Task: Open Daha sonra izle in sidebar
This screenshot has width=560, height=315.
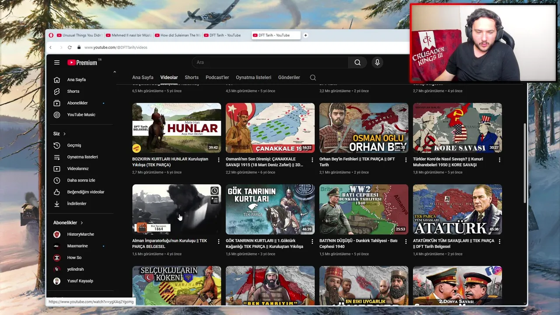Action: 81,180
